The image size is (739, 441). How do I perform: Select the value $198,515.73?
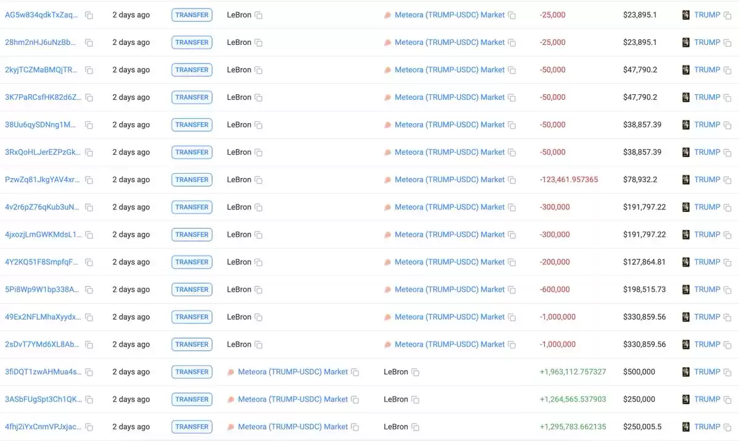[x=645, y=289]
